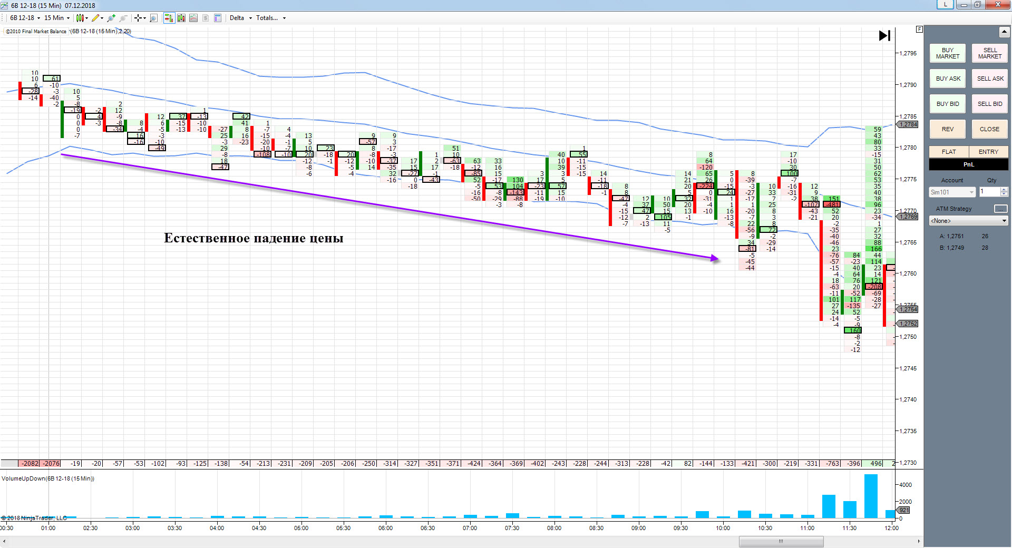Click the SELL BID button
The width and height of the screenshot is (1012, 548).
[x=990, y=104]
